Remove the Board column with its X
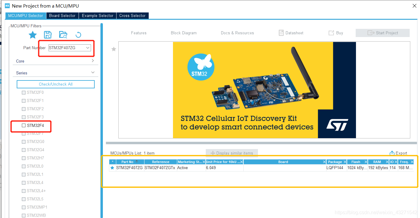 (324, 162)
